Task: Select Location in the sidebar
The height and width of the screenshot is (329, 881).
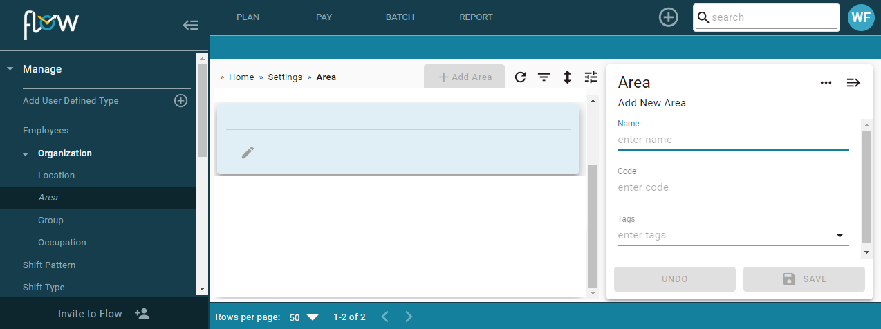Action: point(56,176)
